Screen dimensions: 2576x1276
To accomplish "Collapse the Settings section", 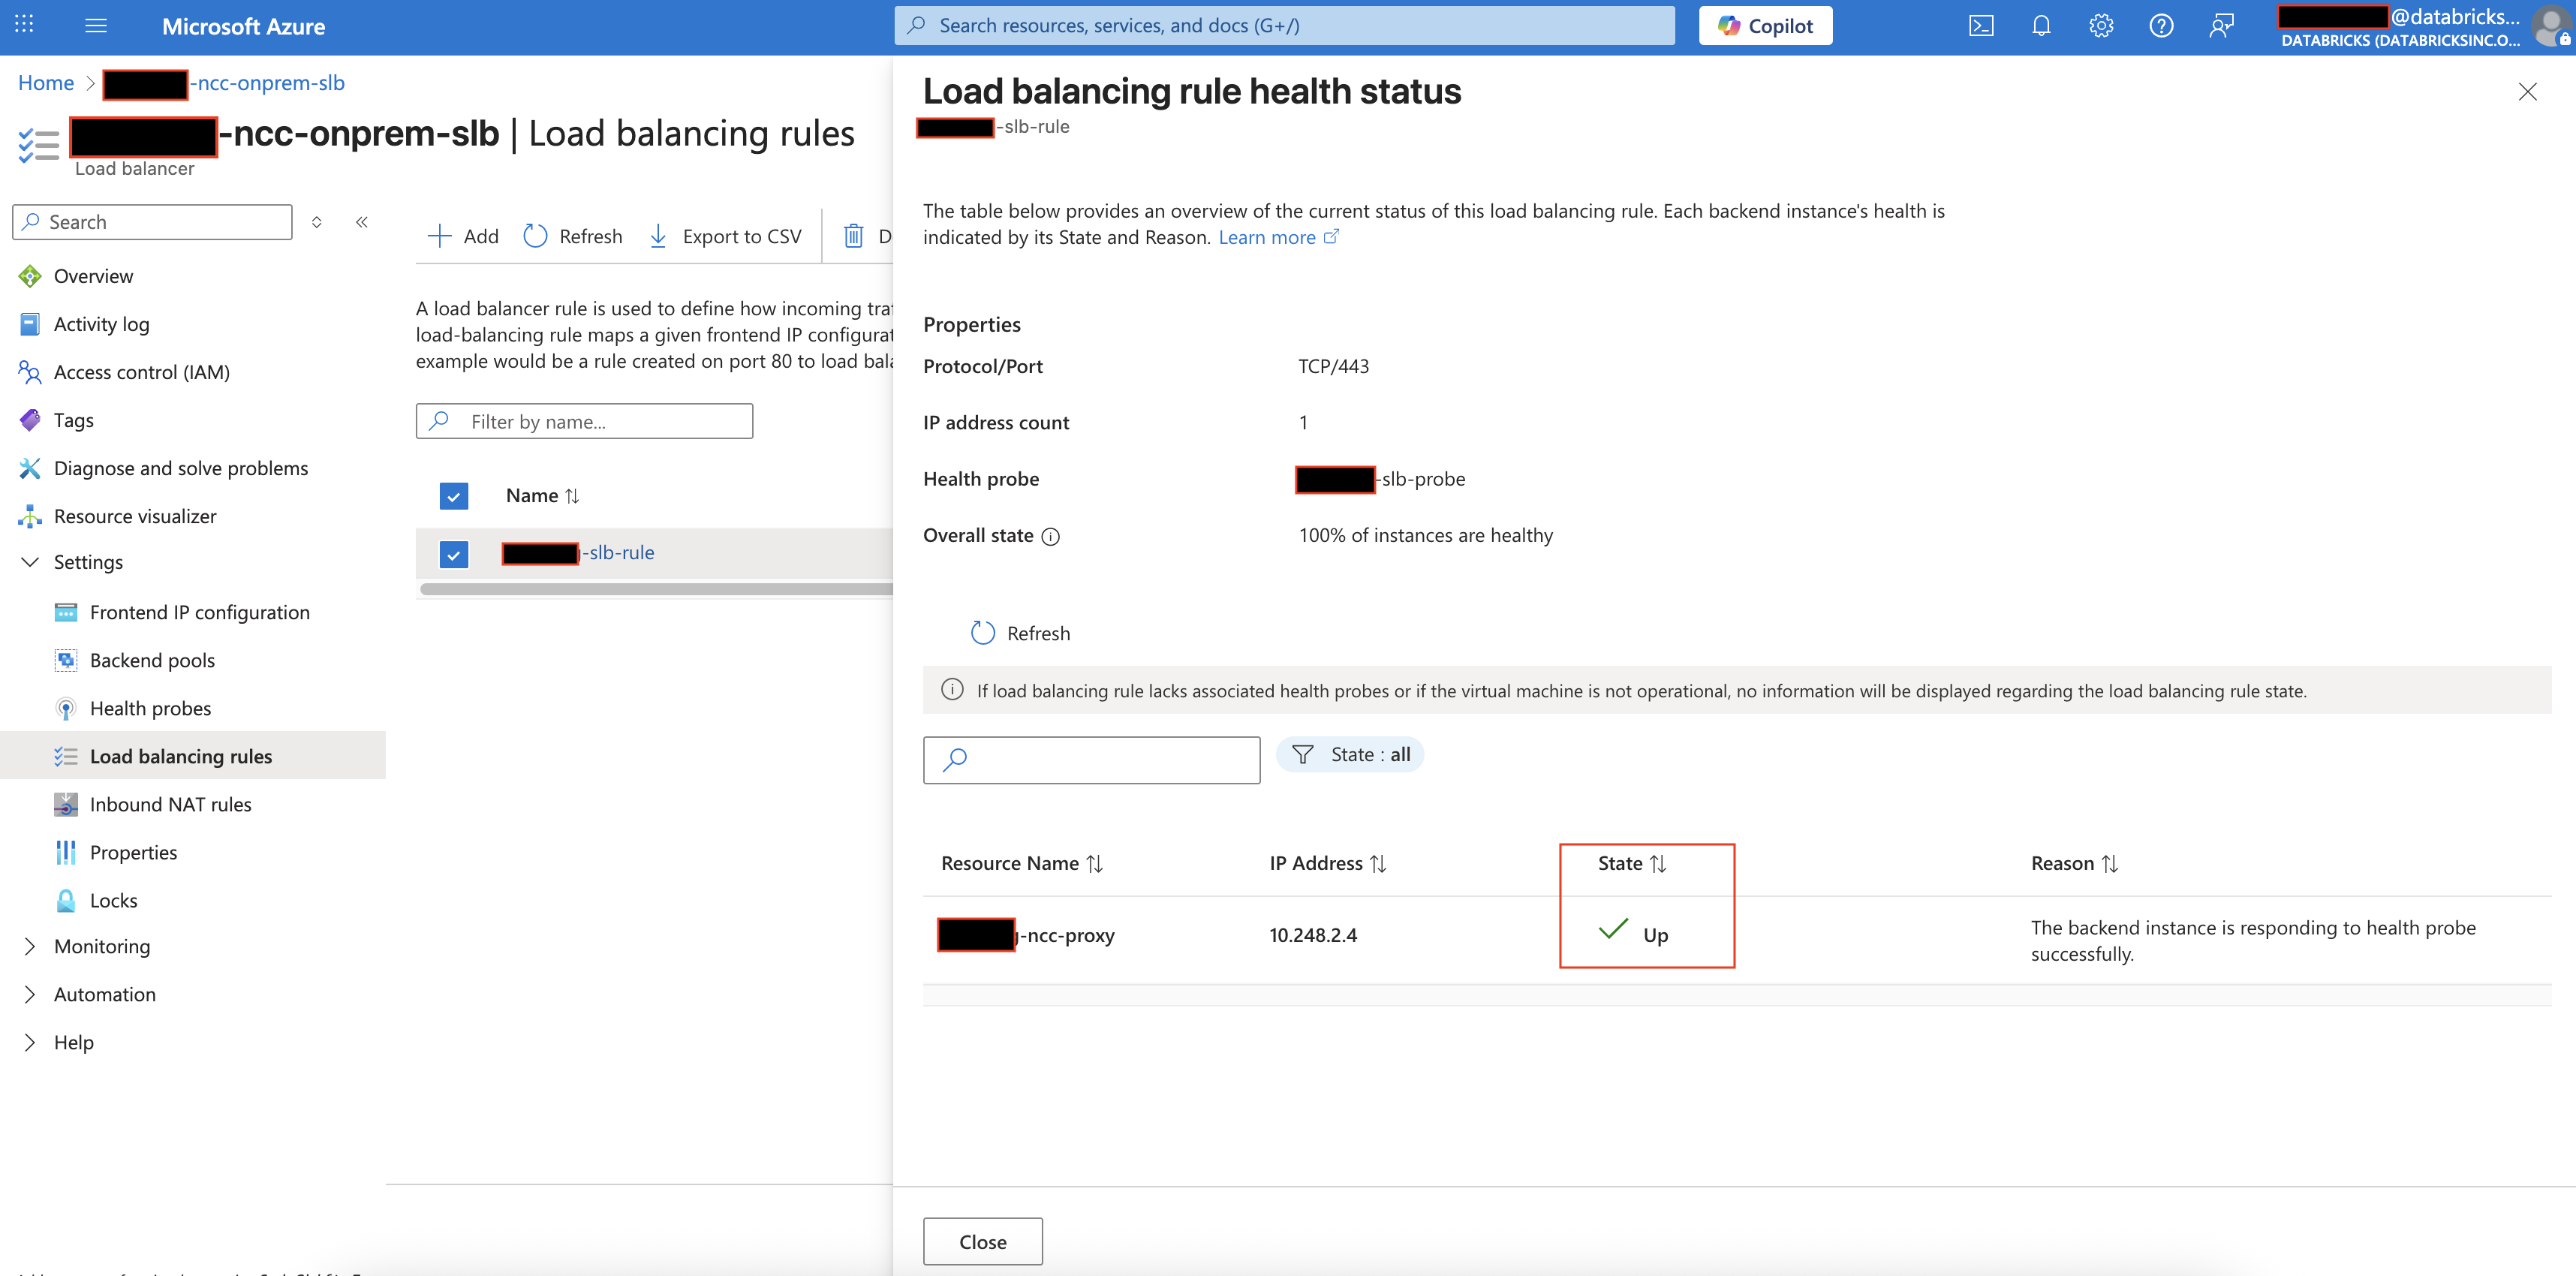I will click(x=30, y=562).
